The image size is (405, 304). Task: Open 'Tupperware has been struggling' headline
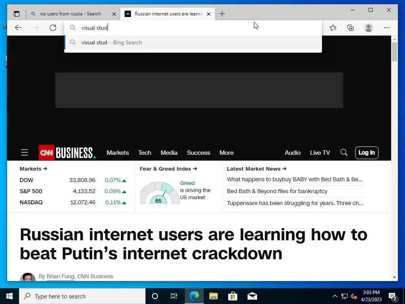295,203
